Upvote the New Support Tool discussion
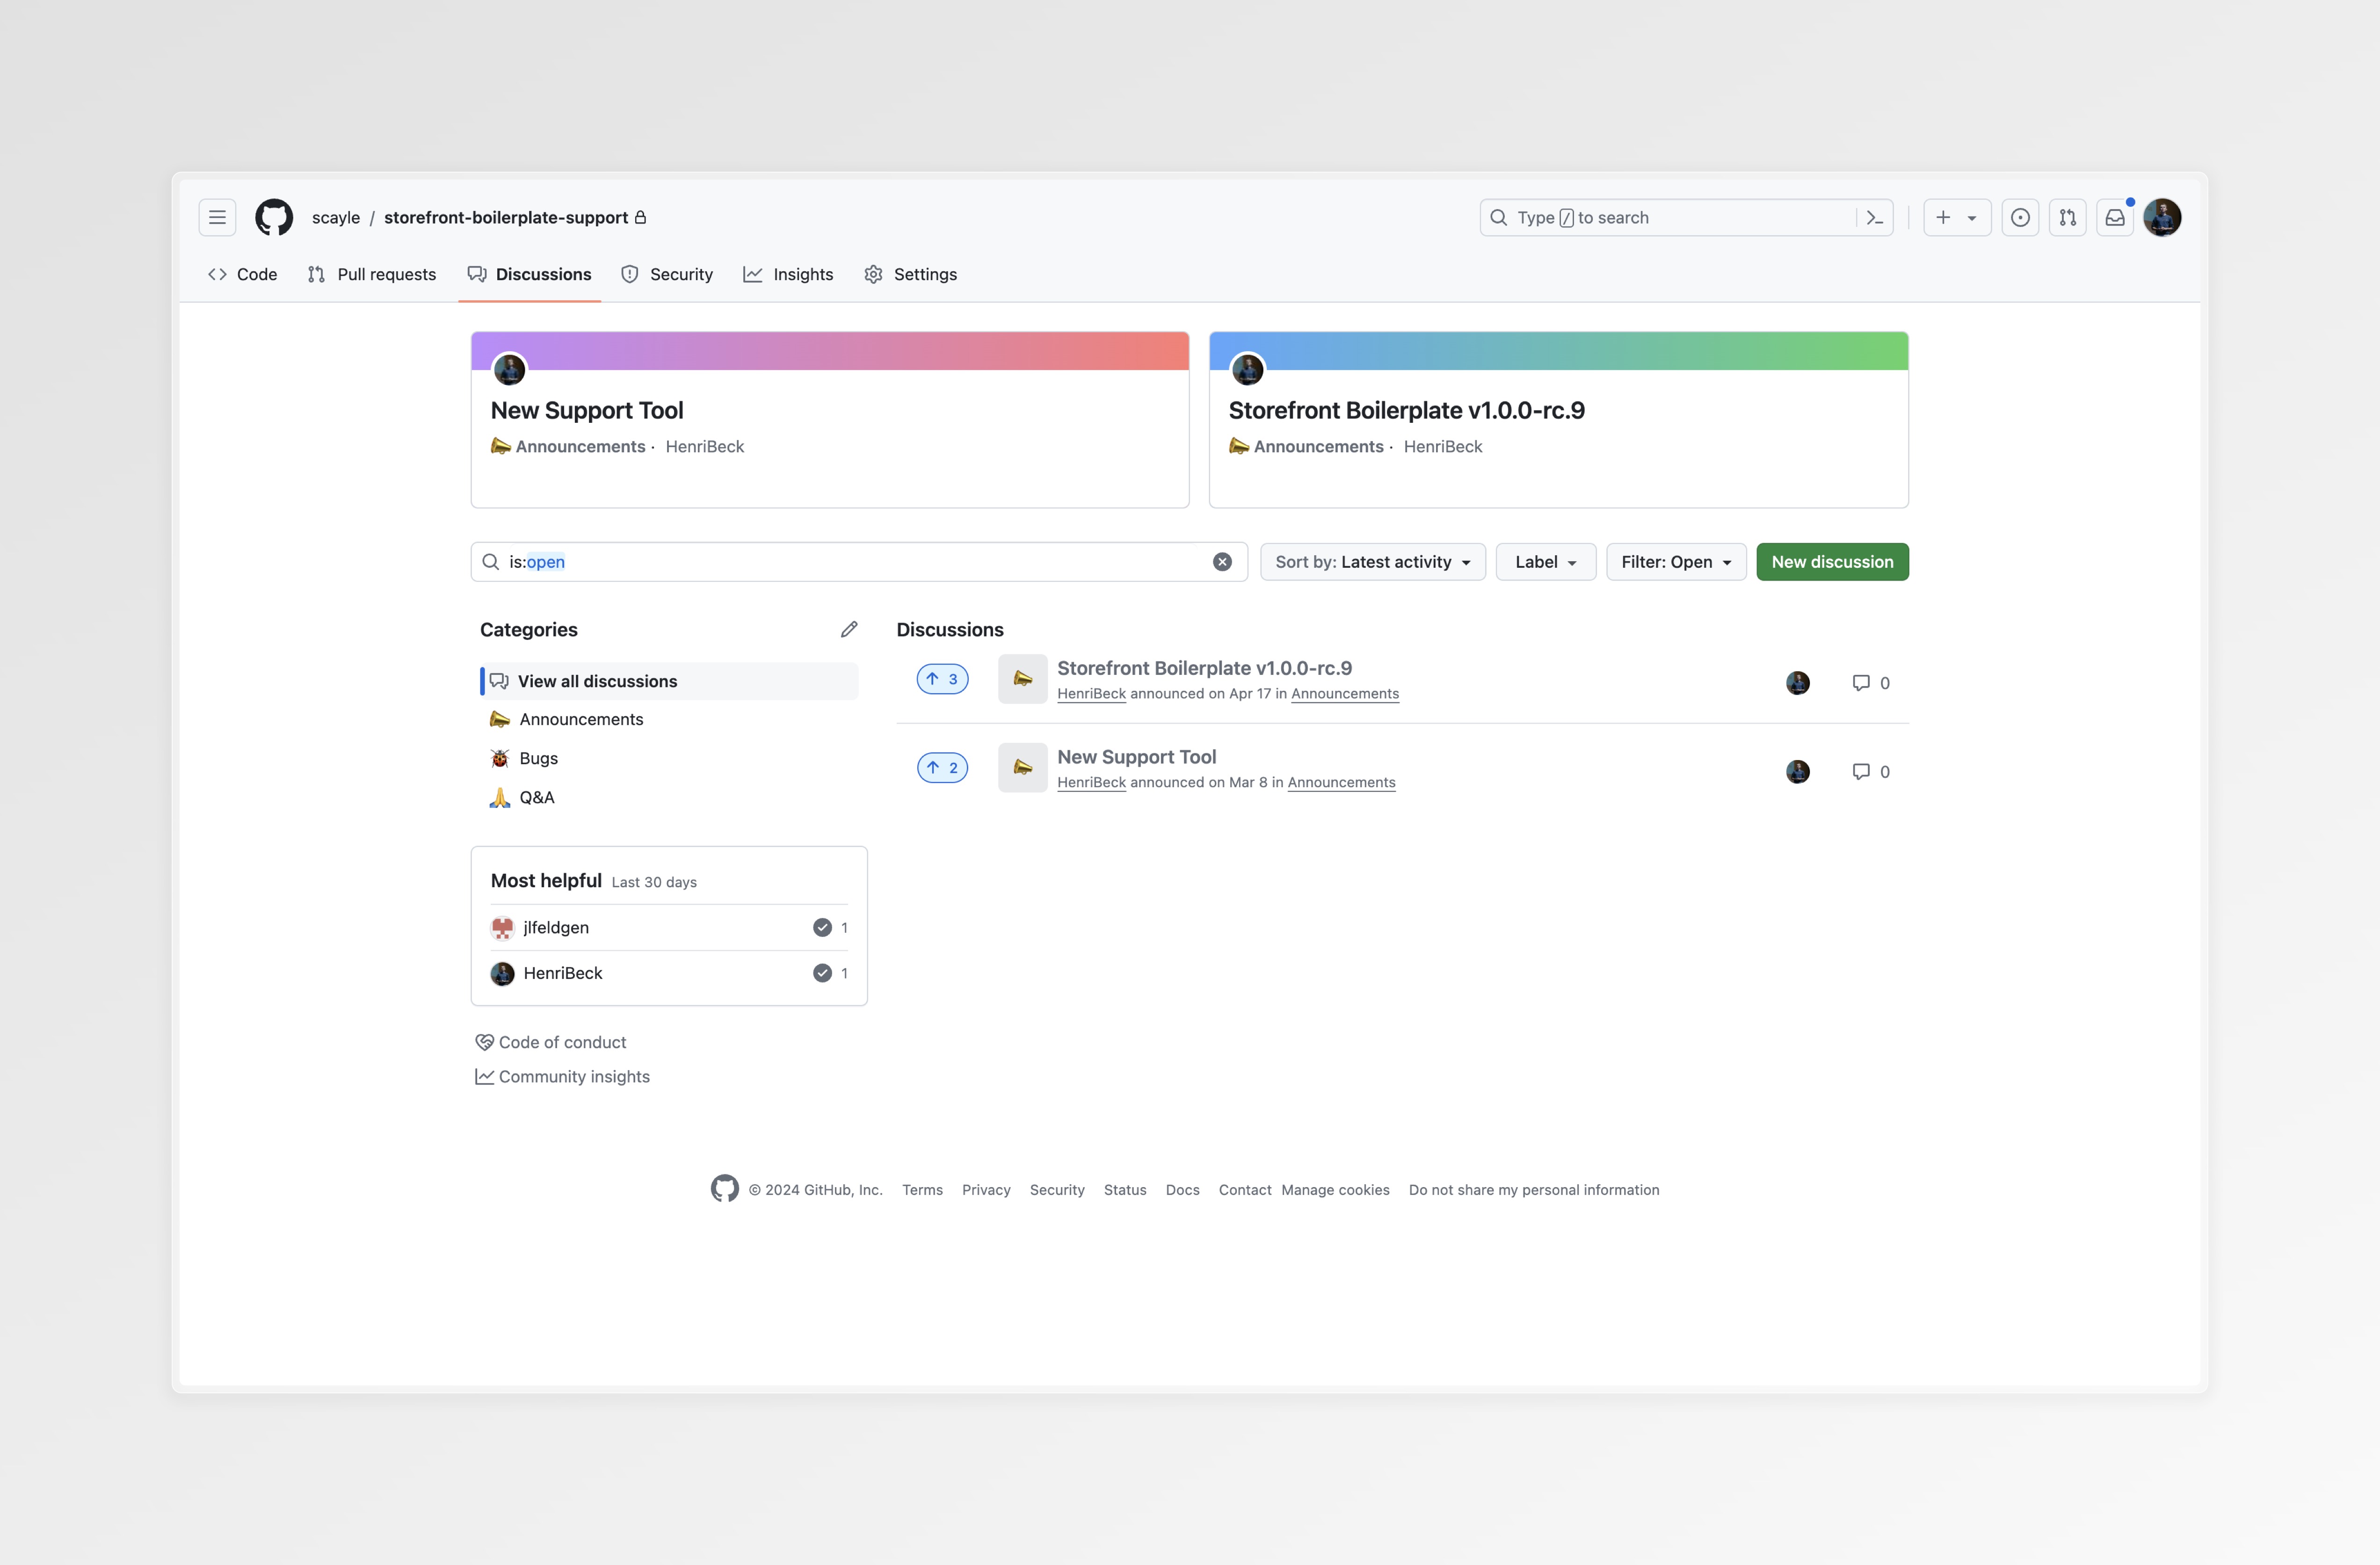 [942, 768]
